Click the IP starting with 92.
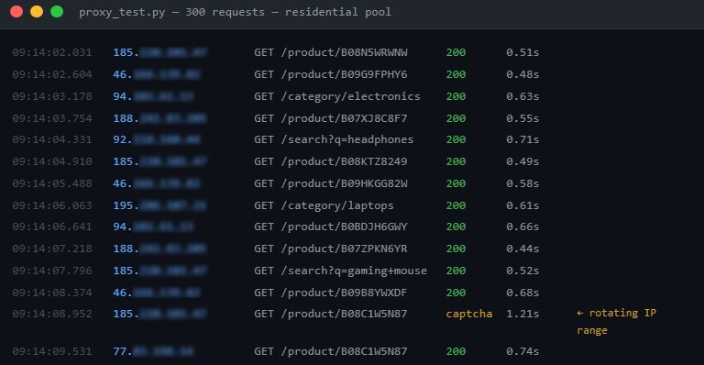The width and height of the screenshot is (704, 365). pyautogui.click(x=157, y=139)
